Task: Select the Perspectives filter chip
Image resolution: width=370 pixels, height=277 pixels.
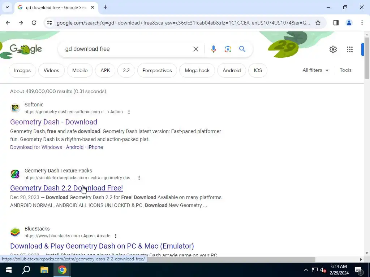Action: 157,70
